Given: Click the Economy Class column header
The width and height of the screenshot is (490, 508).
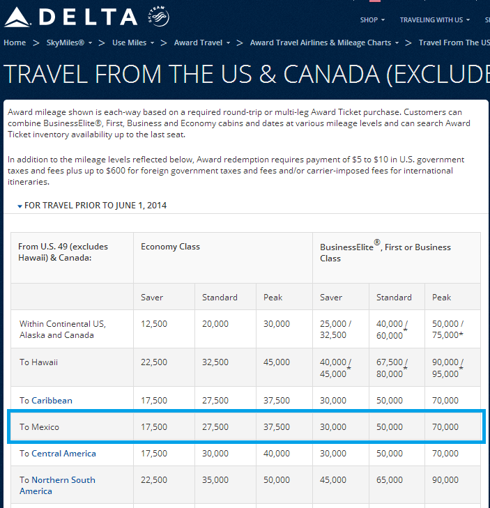Looking at the screenshot, I should pos(171,247).
